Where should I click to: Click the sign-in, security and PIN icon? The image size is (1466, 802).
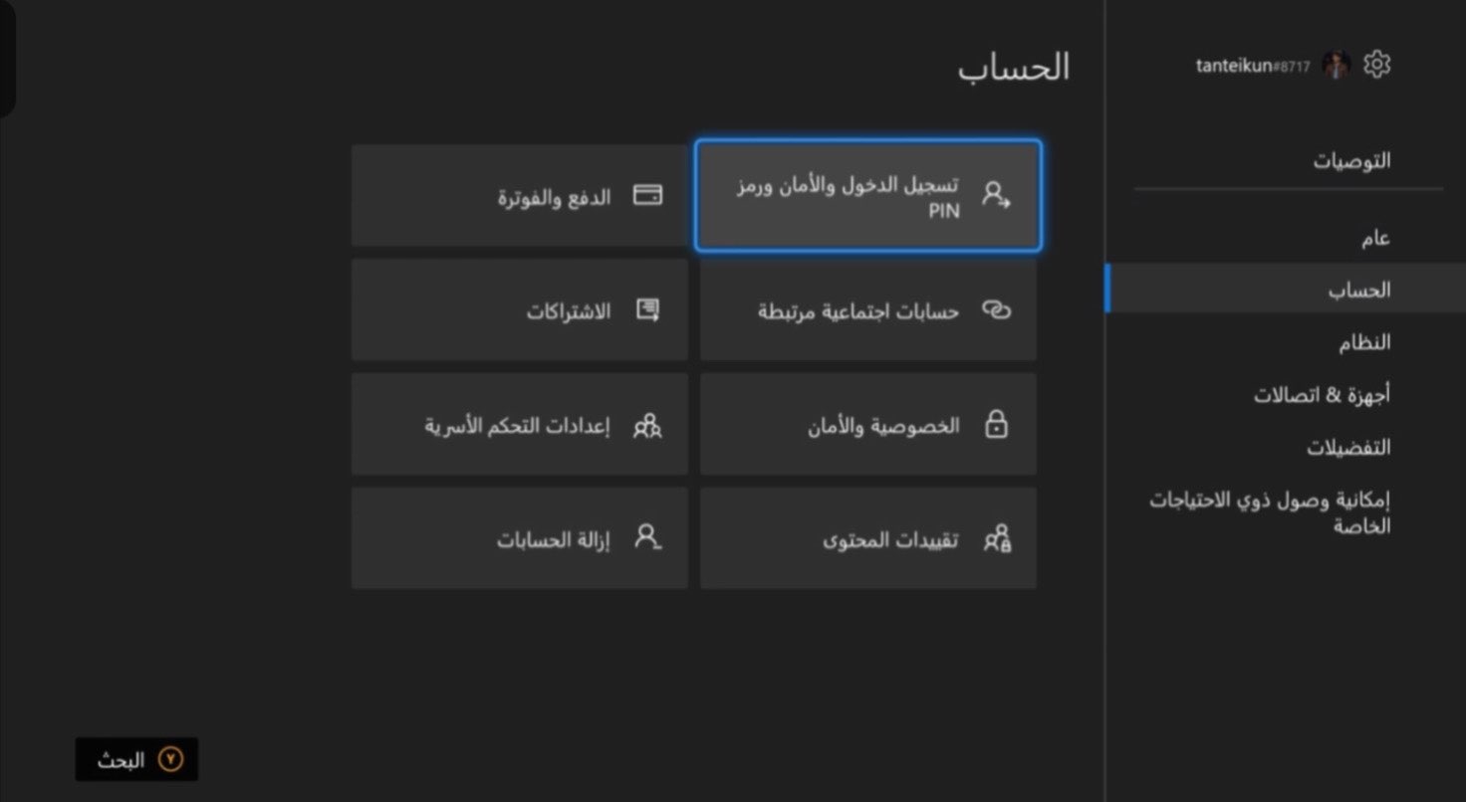pos(996,194)
